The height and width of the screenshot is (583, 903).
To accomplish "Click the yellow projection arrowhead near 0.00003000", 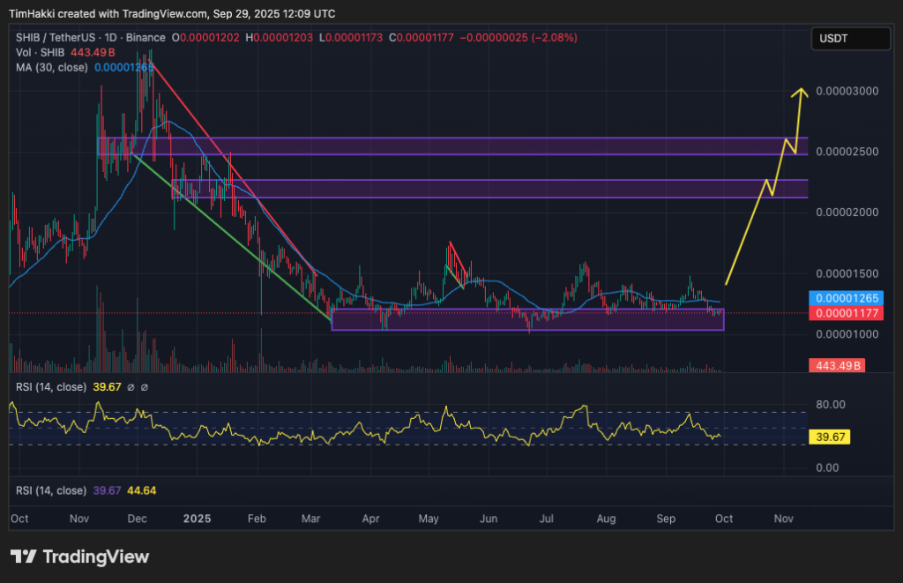I will point(800,91).
